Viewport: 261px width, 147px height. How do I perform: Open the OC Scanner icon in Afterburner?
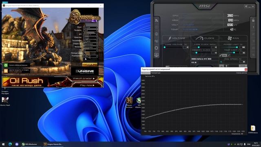point(156,41)
